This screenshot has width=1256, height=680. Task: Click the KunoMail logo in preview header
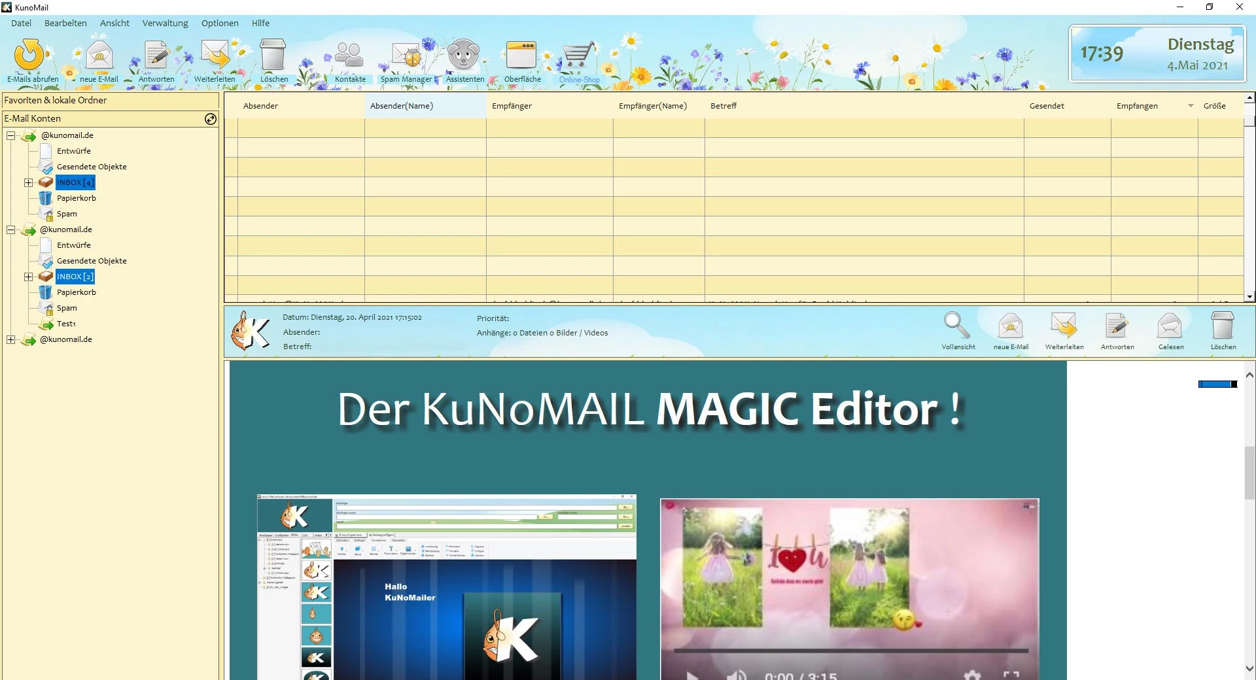[x=251, y=331]
